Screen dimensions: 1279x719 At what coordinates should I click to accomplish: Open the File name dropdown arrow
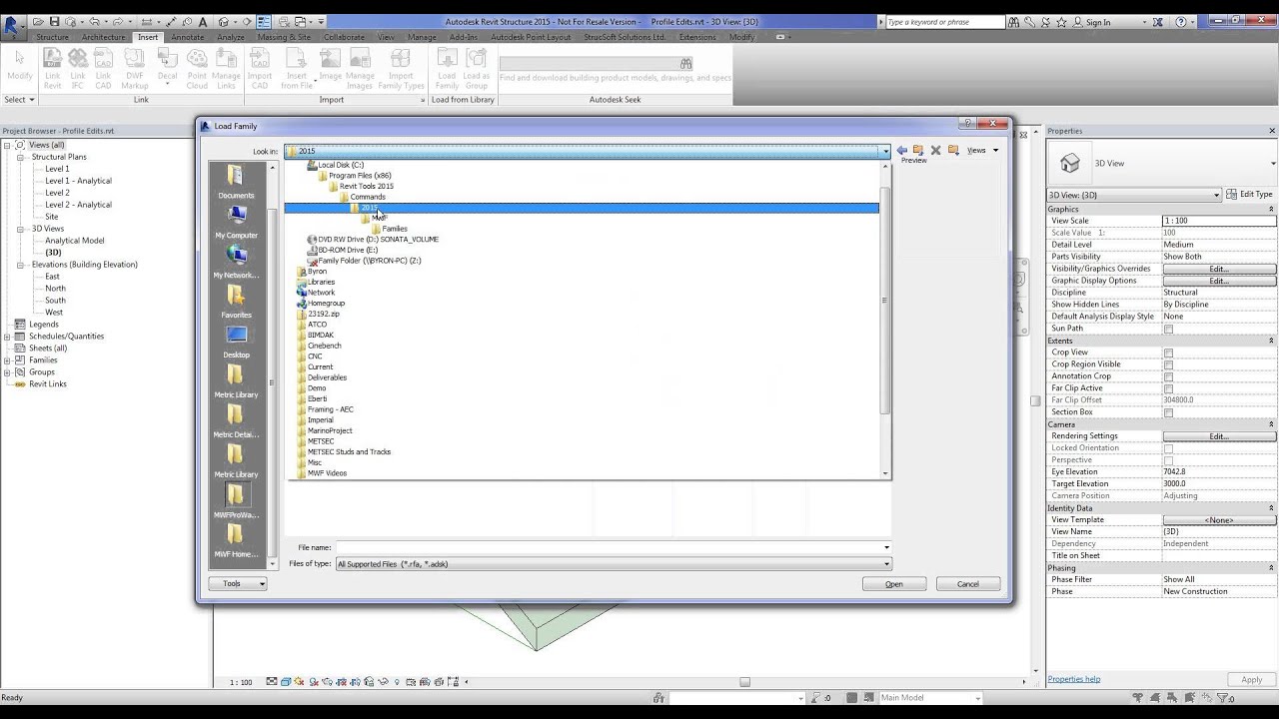coord(886,547)
